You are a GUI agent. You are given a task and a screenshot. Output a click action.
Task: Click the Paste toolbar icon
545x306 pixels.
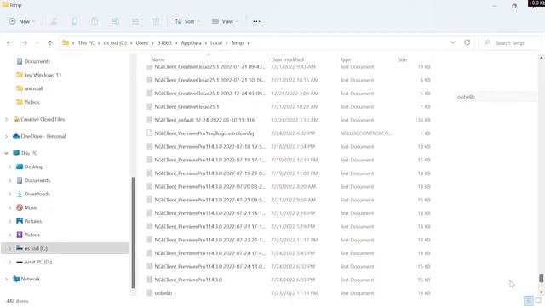pyautogui.click(x=95, y=21)
